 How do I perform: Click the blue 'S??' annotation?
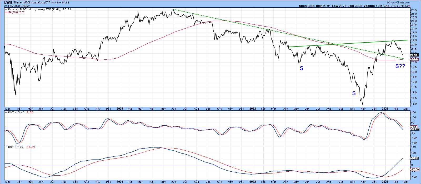coord(400,67)
